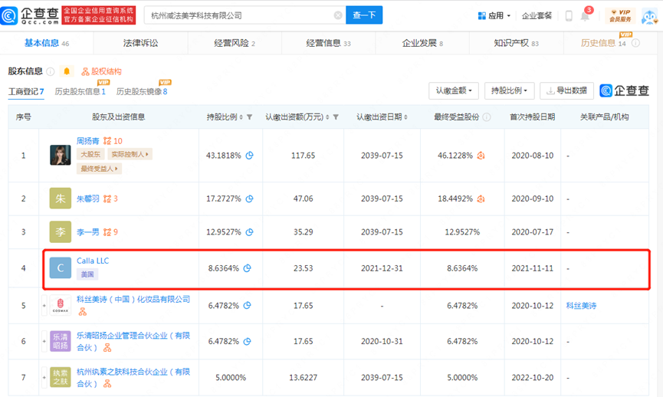Click beneficiary path icon beside 46.1228%
Image resolution: width=663 pixels, height=397 pixels.
tap(481, 156)
